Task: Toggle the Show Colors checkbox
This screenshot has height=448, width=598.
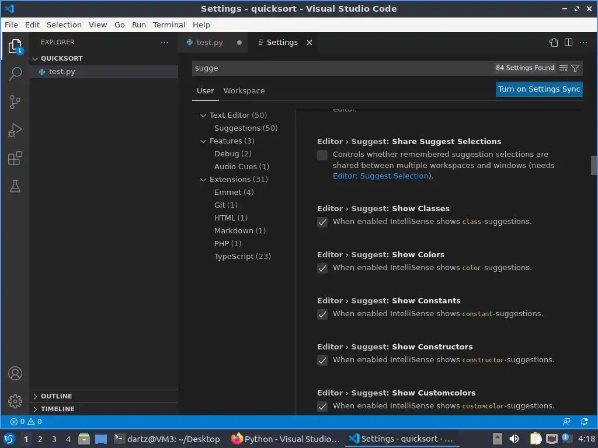Action: pyautogui.click(x=322, y=268)
